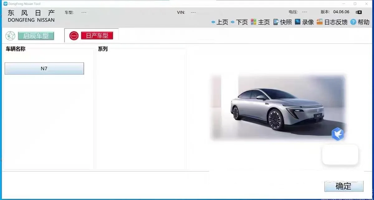Take a 快照 snapshot
Screen dimensions: 374x200
coord(282,22)
